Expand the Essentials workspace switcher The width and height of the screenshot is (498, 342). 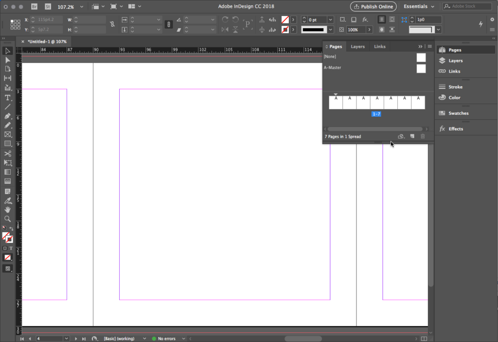(x=419, y=7)
